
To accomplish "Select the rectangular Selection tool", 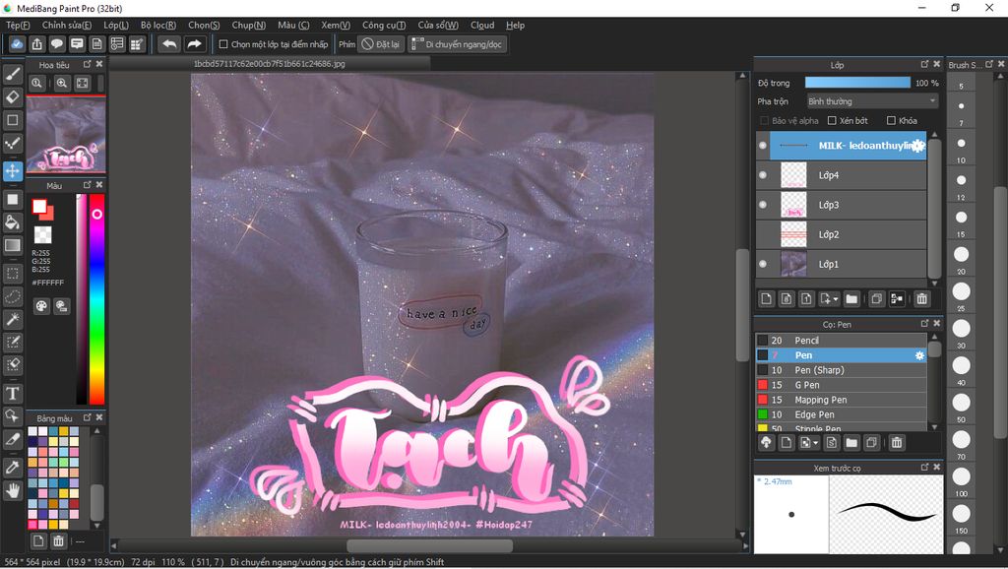I will pos(12,274).
